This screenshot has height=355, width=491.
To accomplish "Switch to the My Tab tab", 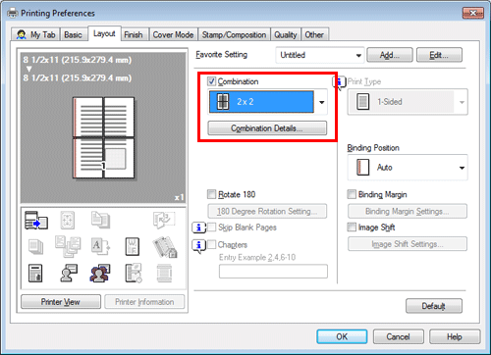I will point(35,34).
